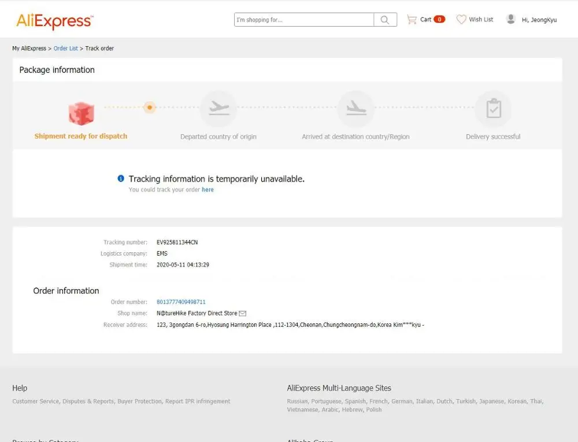Open the Cart link
This screenshot has width=578, height=442.
point(425,20)
